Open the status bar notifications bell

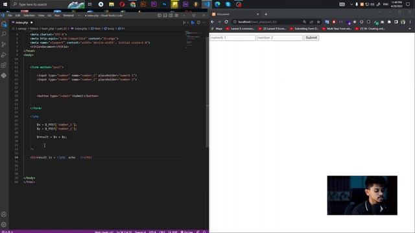pyautogui.click(x=204, y=232)
